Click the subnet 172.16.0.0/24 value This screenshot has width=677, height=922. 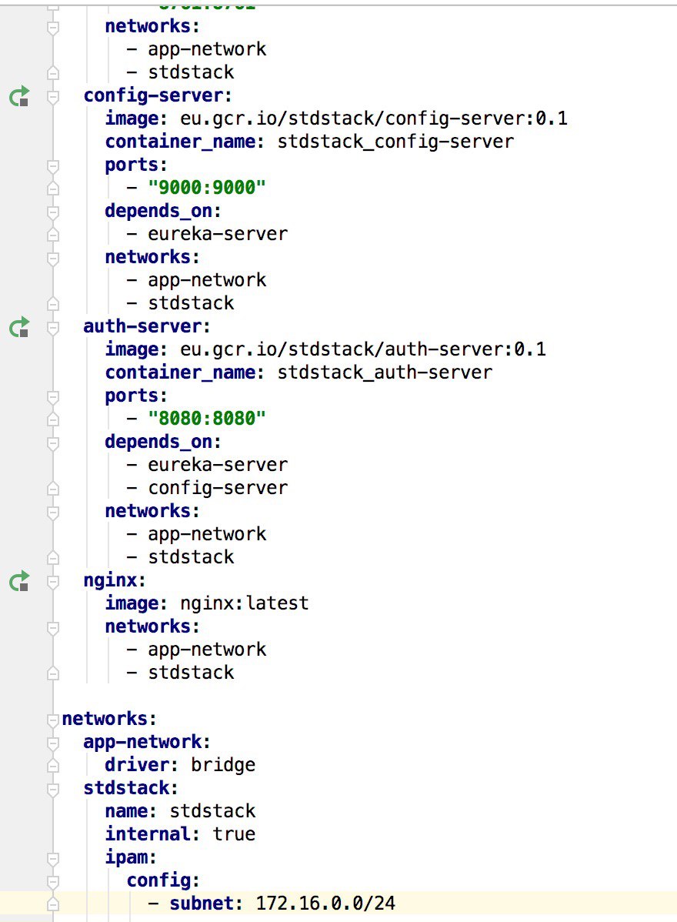click(x=325, y=904)
